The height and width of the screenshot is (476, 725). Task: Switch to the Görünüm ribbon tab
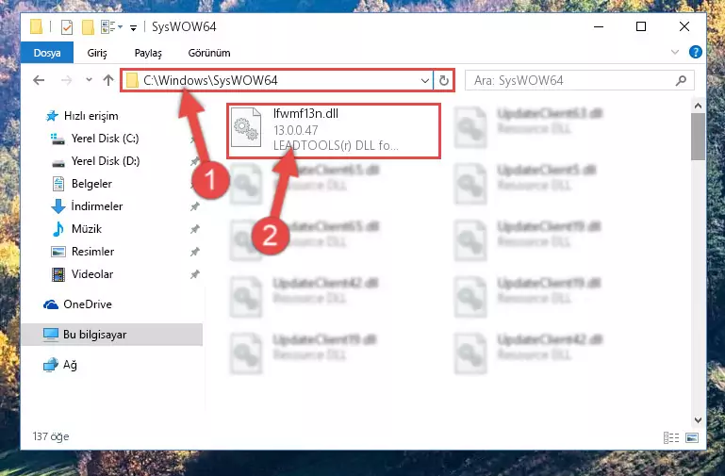pyautogui.click(x=209, y=53)
